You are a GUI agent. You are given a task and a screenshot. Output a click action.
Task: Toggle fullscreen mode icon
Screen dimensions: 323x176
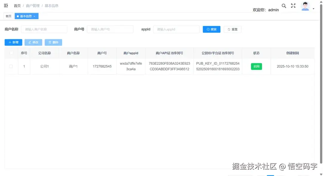pyautogui.click(x=293, y=6)
